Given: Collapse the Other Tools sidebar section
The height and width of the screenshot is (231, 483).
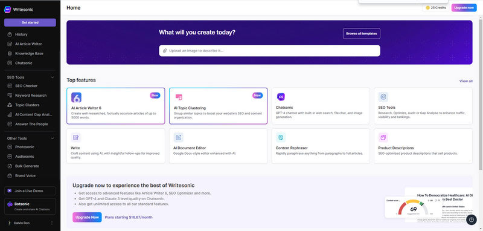Looking at the screenshot, I should (53, 138).
